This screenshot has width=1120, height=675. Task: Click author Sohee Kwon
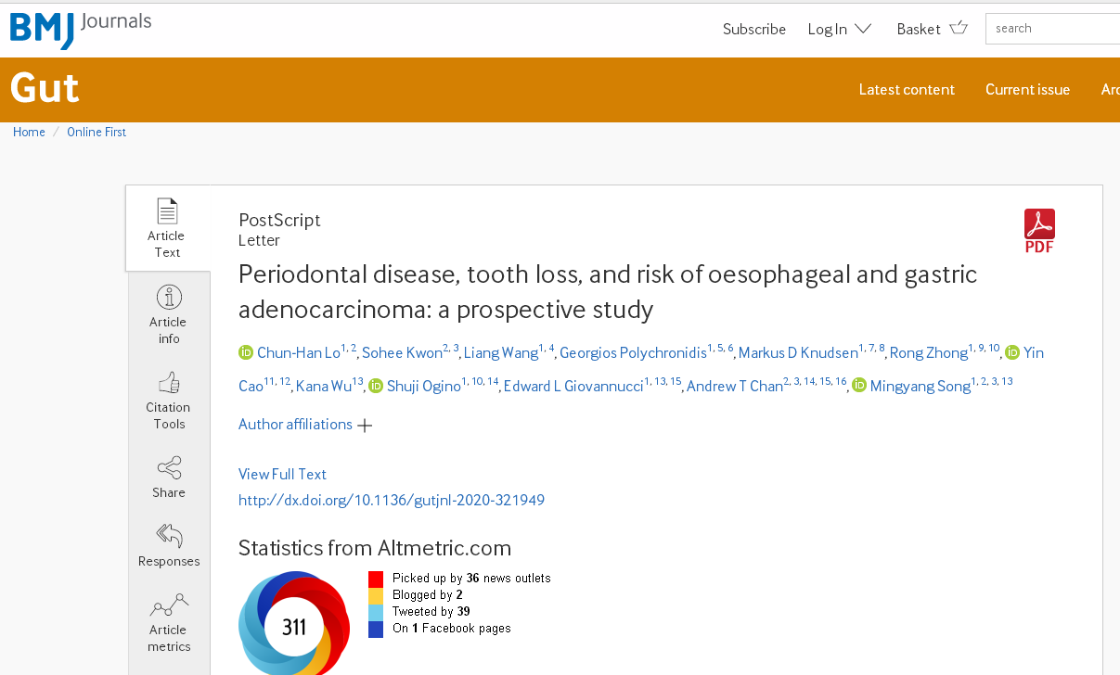(x=402, y=352)
